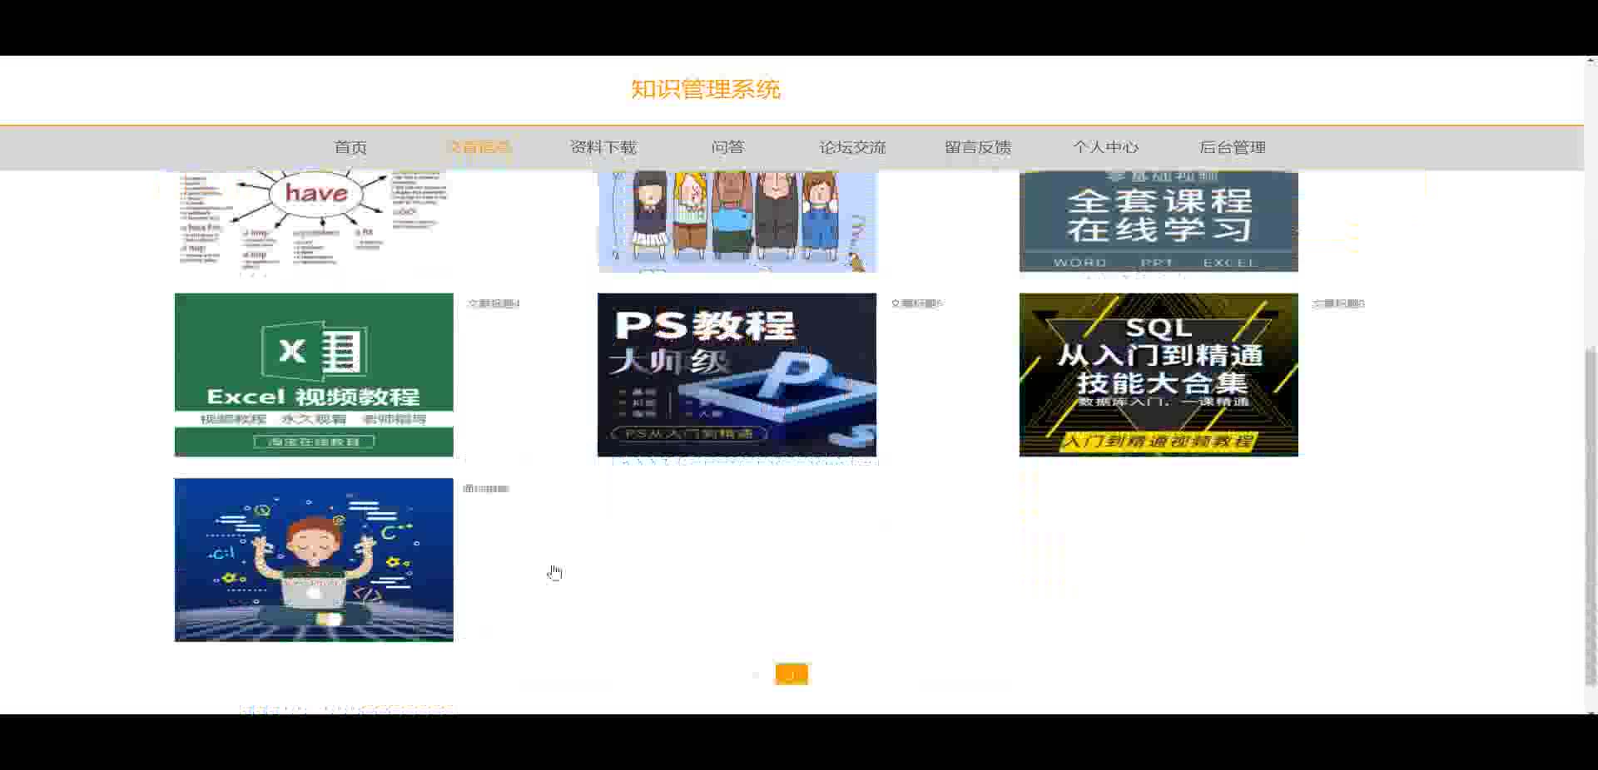Open the 全套课程在线学习 course thumbnail
The width and height of the screenshot is (1598, 770).
coord(1159,220)
